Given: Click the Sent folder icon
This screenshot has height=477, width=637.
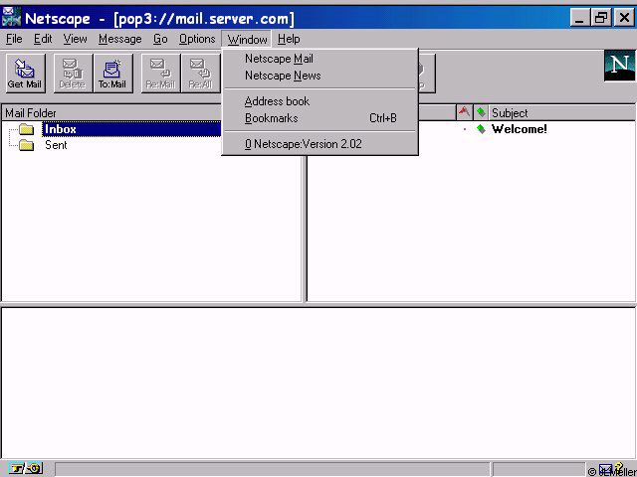Looking at the screenshot, I should (27, 145).
